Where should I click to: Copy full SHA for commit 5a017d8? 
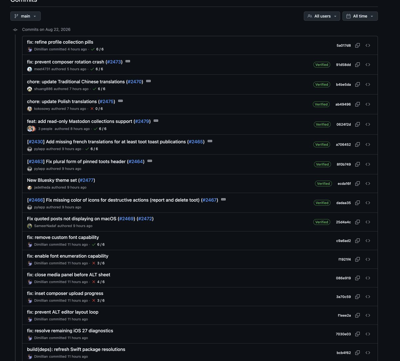tap(357, 45)
